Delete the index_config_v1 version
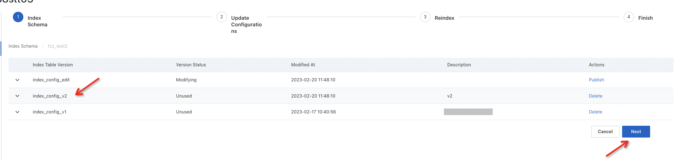This screenshot has height=160, width=674. pos(595,112)
